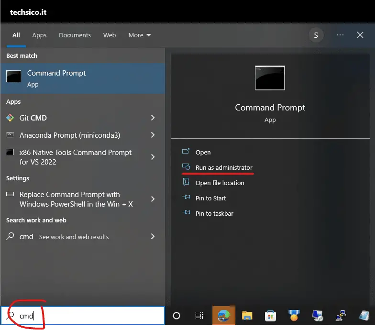Click the computer monitor icon on taskbar
The height and width of the screenshot is (330, 375).
[x=318, y=316]
